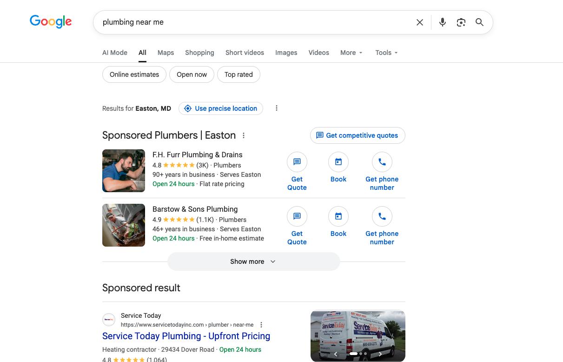Enable the Top rated filter chip
This screenshot has width=563, height=362.
[238, 74]
